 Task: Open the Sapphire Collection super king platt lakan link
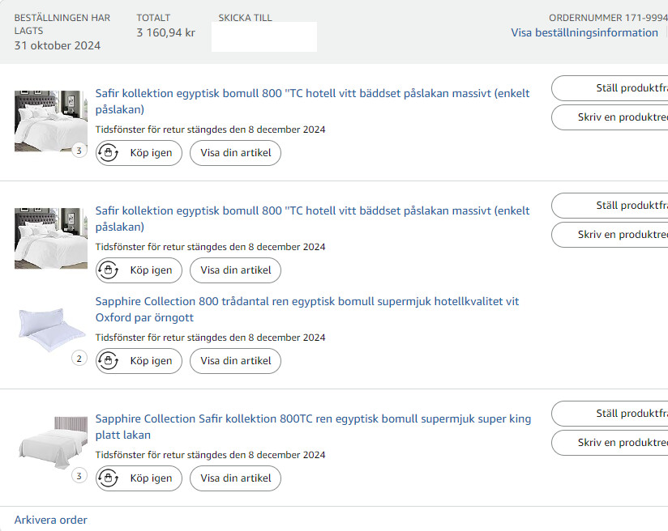tap(313, 427)
